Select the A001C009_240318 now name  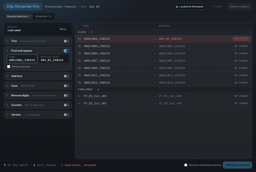pos(97,68)
